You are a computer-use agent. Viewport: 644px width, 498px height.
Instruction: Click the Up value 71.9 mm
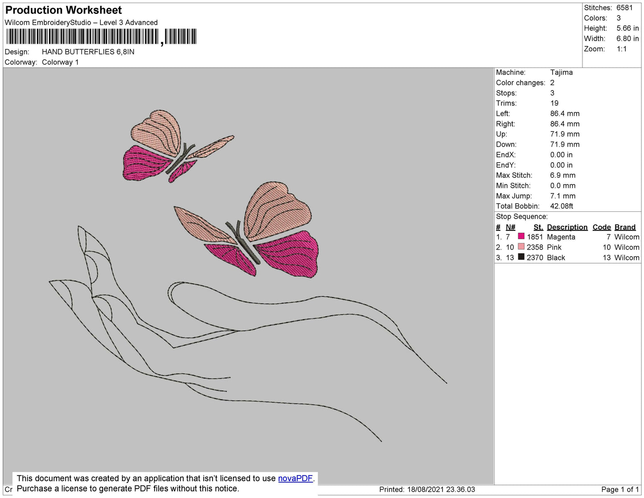click(565, 134)
